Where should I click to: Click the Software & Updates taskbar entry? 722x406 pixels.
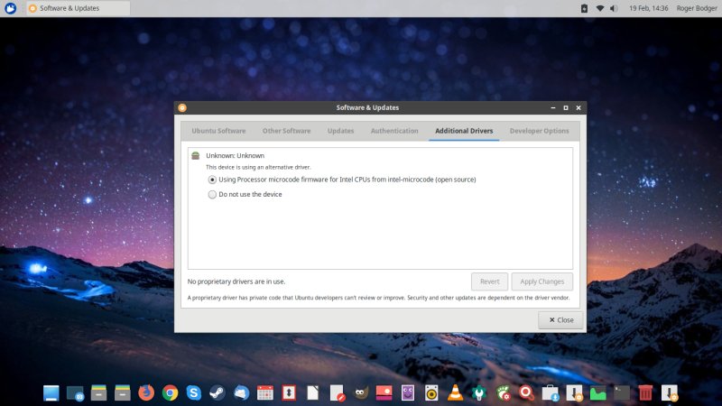tap(76, 8)
